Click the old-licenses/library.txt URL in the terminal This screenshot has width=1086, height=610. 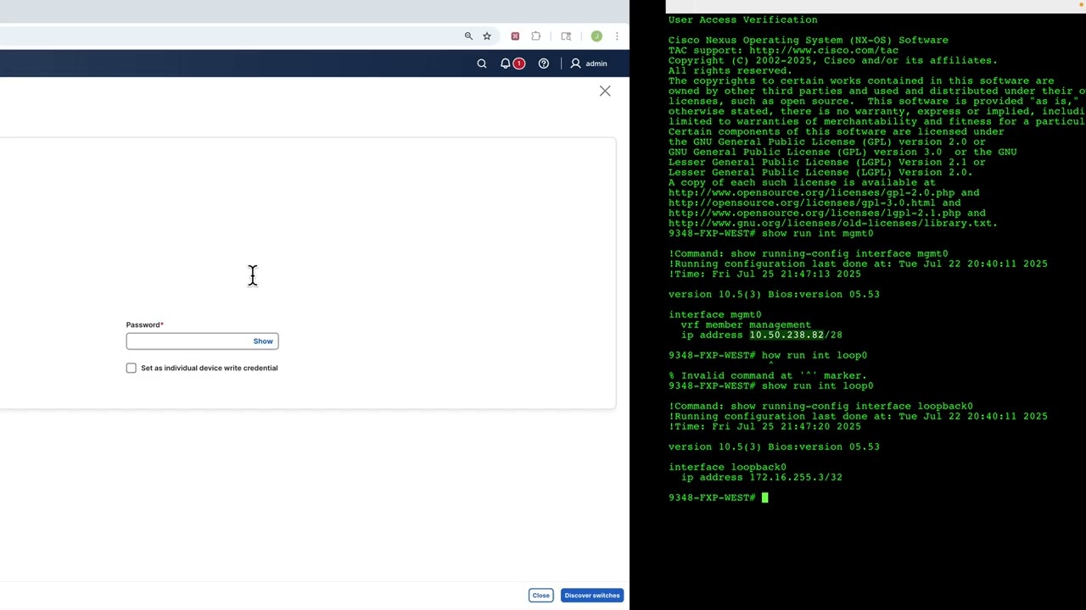tap(833, 223)
